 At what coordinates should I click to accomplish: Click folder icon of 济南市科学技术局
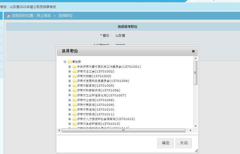click(75, 90)
